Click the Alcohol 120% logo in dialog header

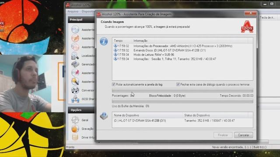247,27
